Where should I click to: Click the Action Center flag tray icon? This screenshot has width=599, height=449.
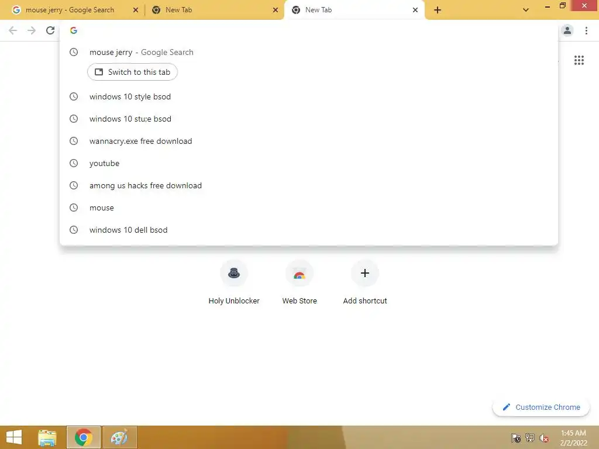[x=516, y=438]
